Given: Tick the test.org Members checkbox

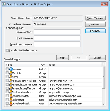Looking at the screenshot, I should coord(7,92).
